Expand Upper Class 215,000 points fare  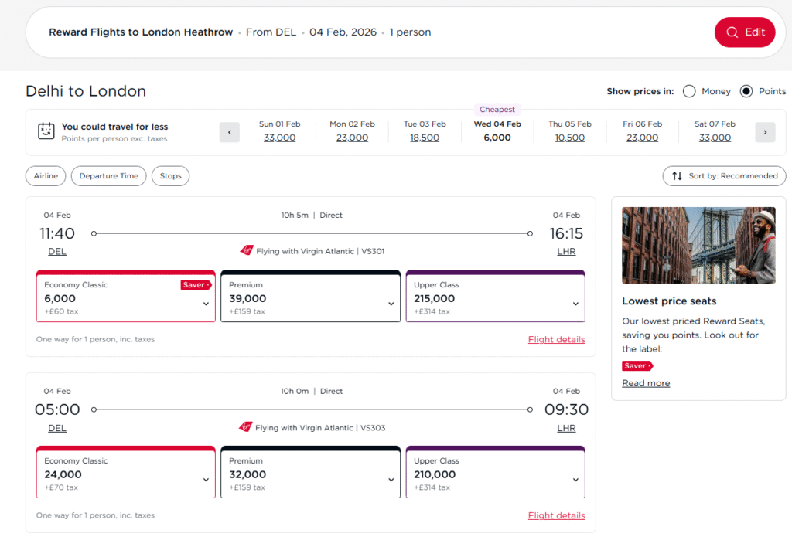point(495,297)
